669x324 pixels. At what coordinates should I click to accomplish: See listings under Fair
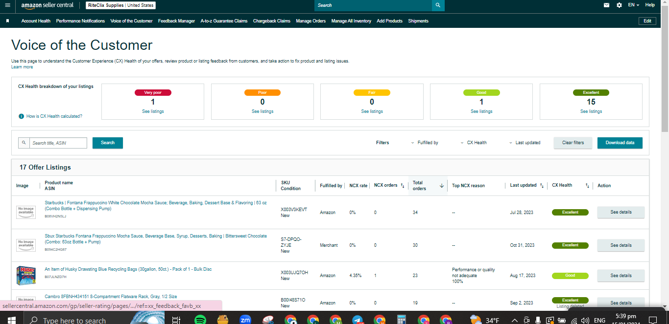click(372, 111)
